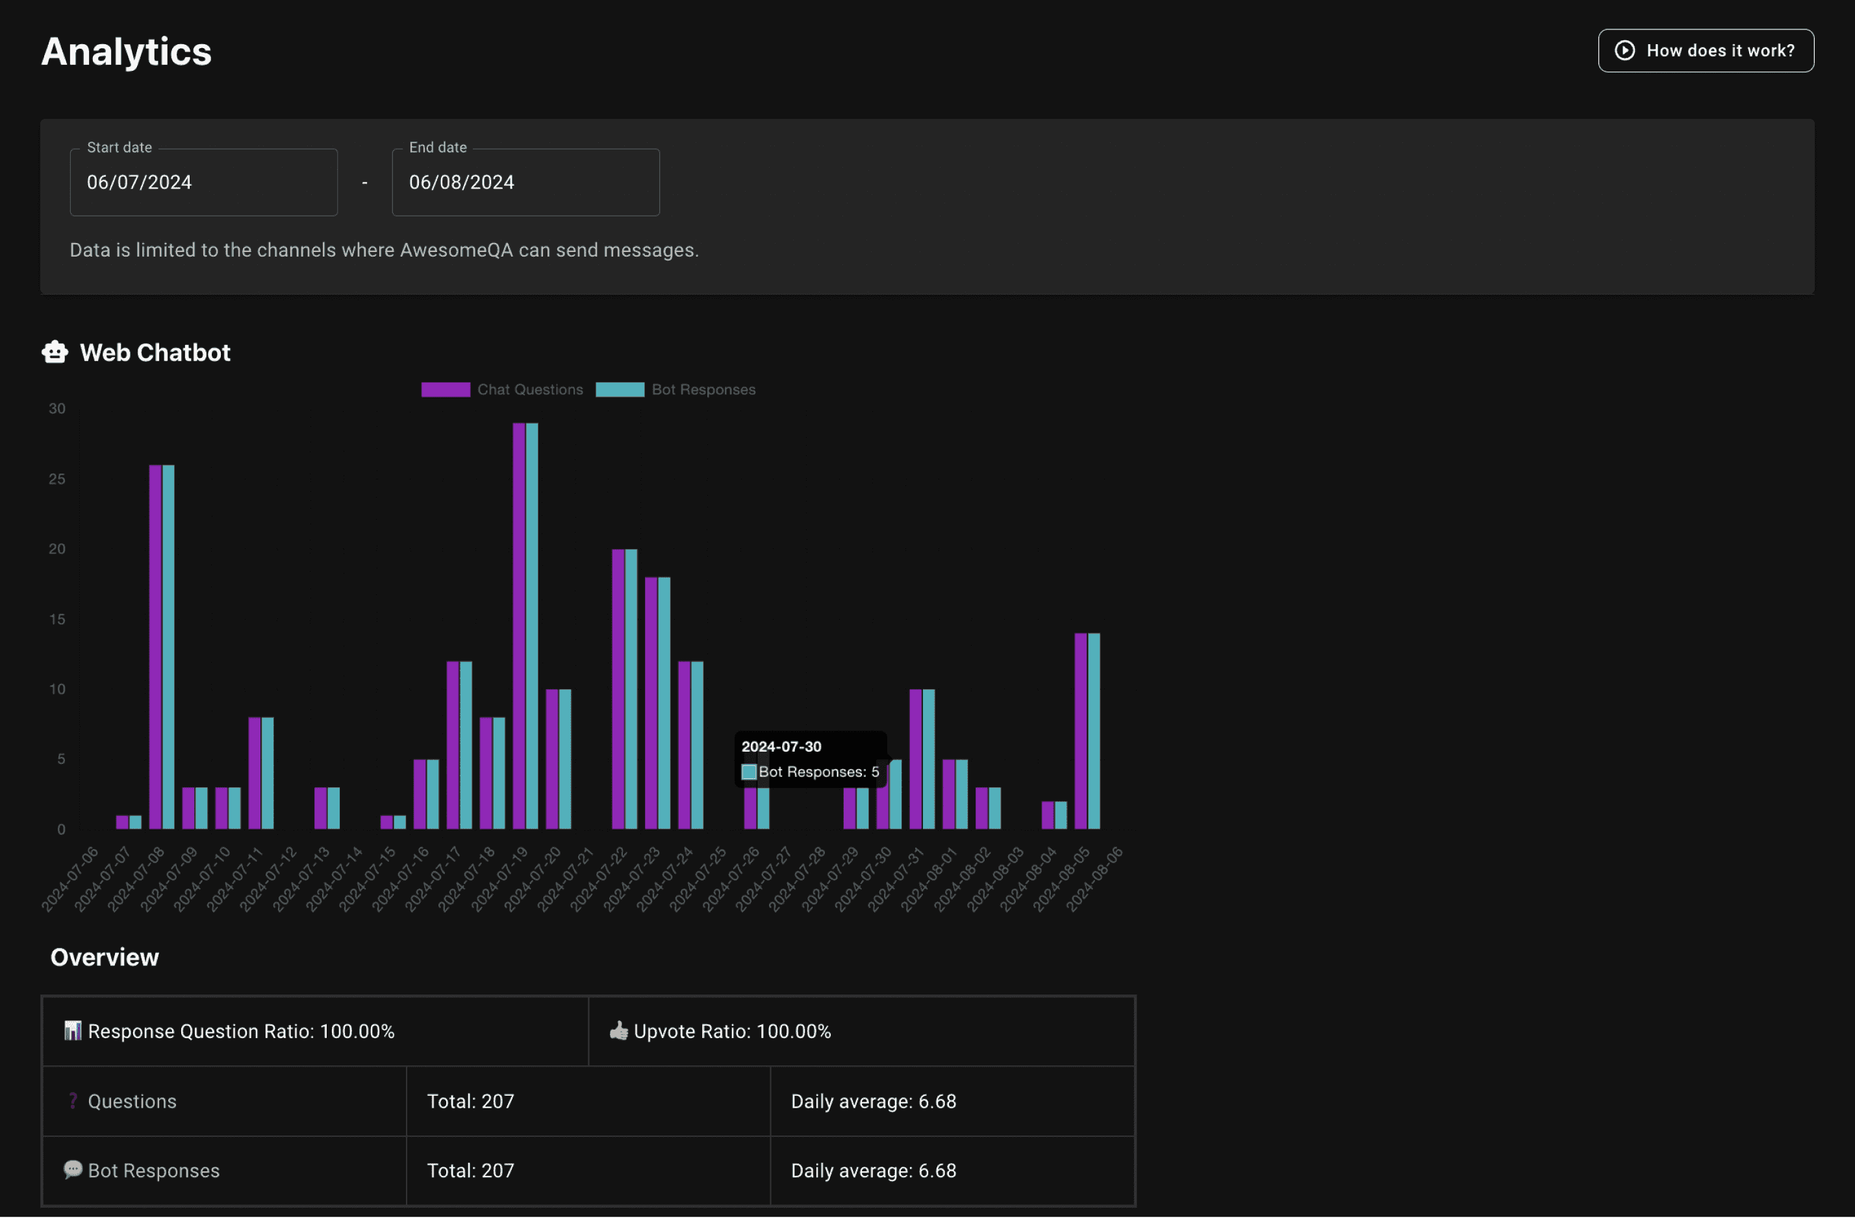Click the teal bar for 2024-08-06

1094,731
